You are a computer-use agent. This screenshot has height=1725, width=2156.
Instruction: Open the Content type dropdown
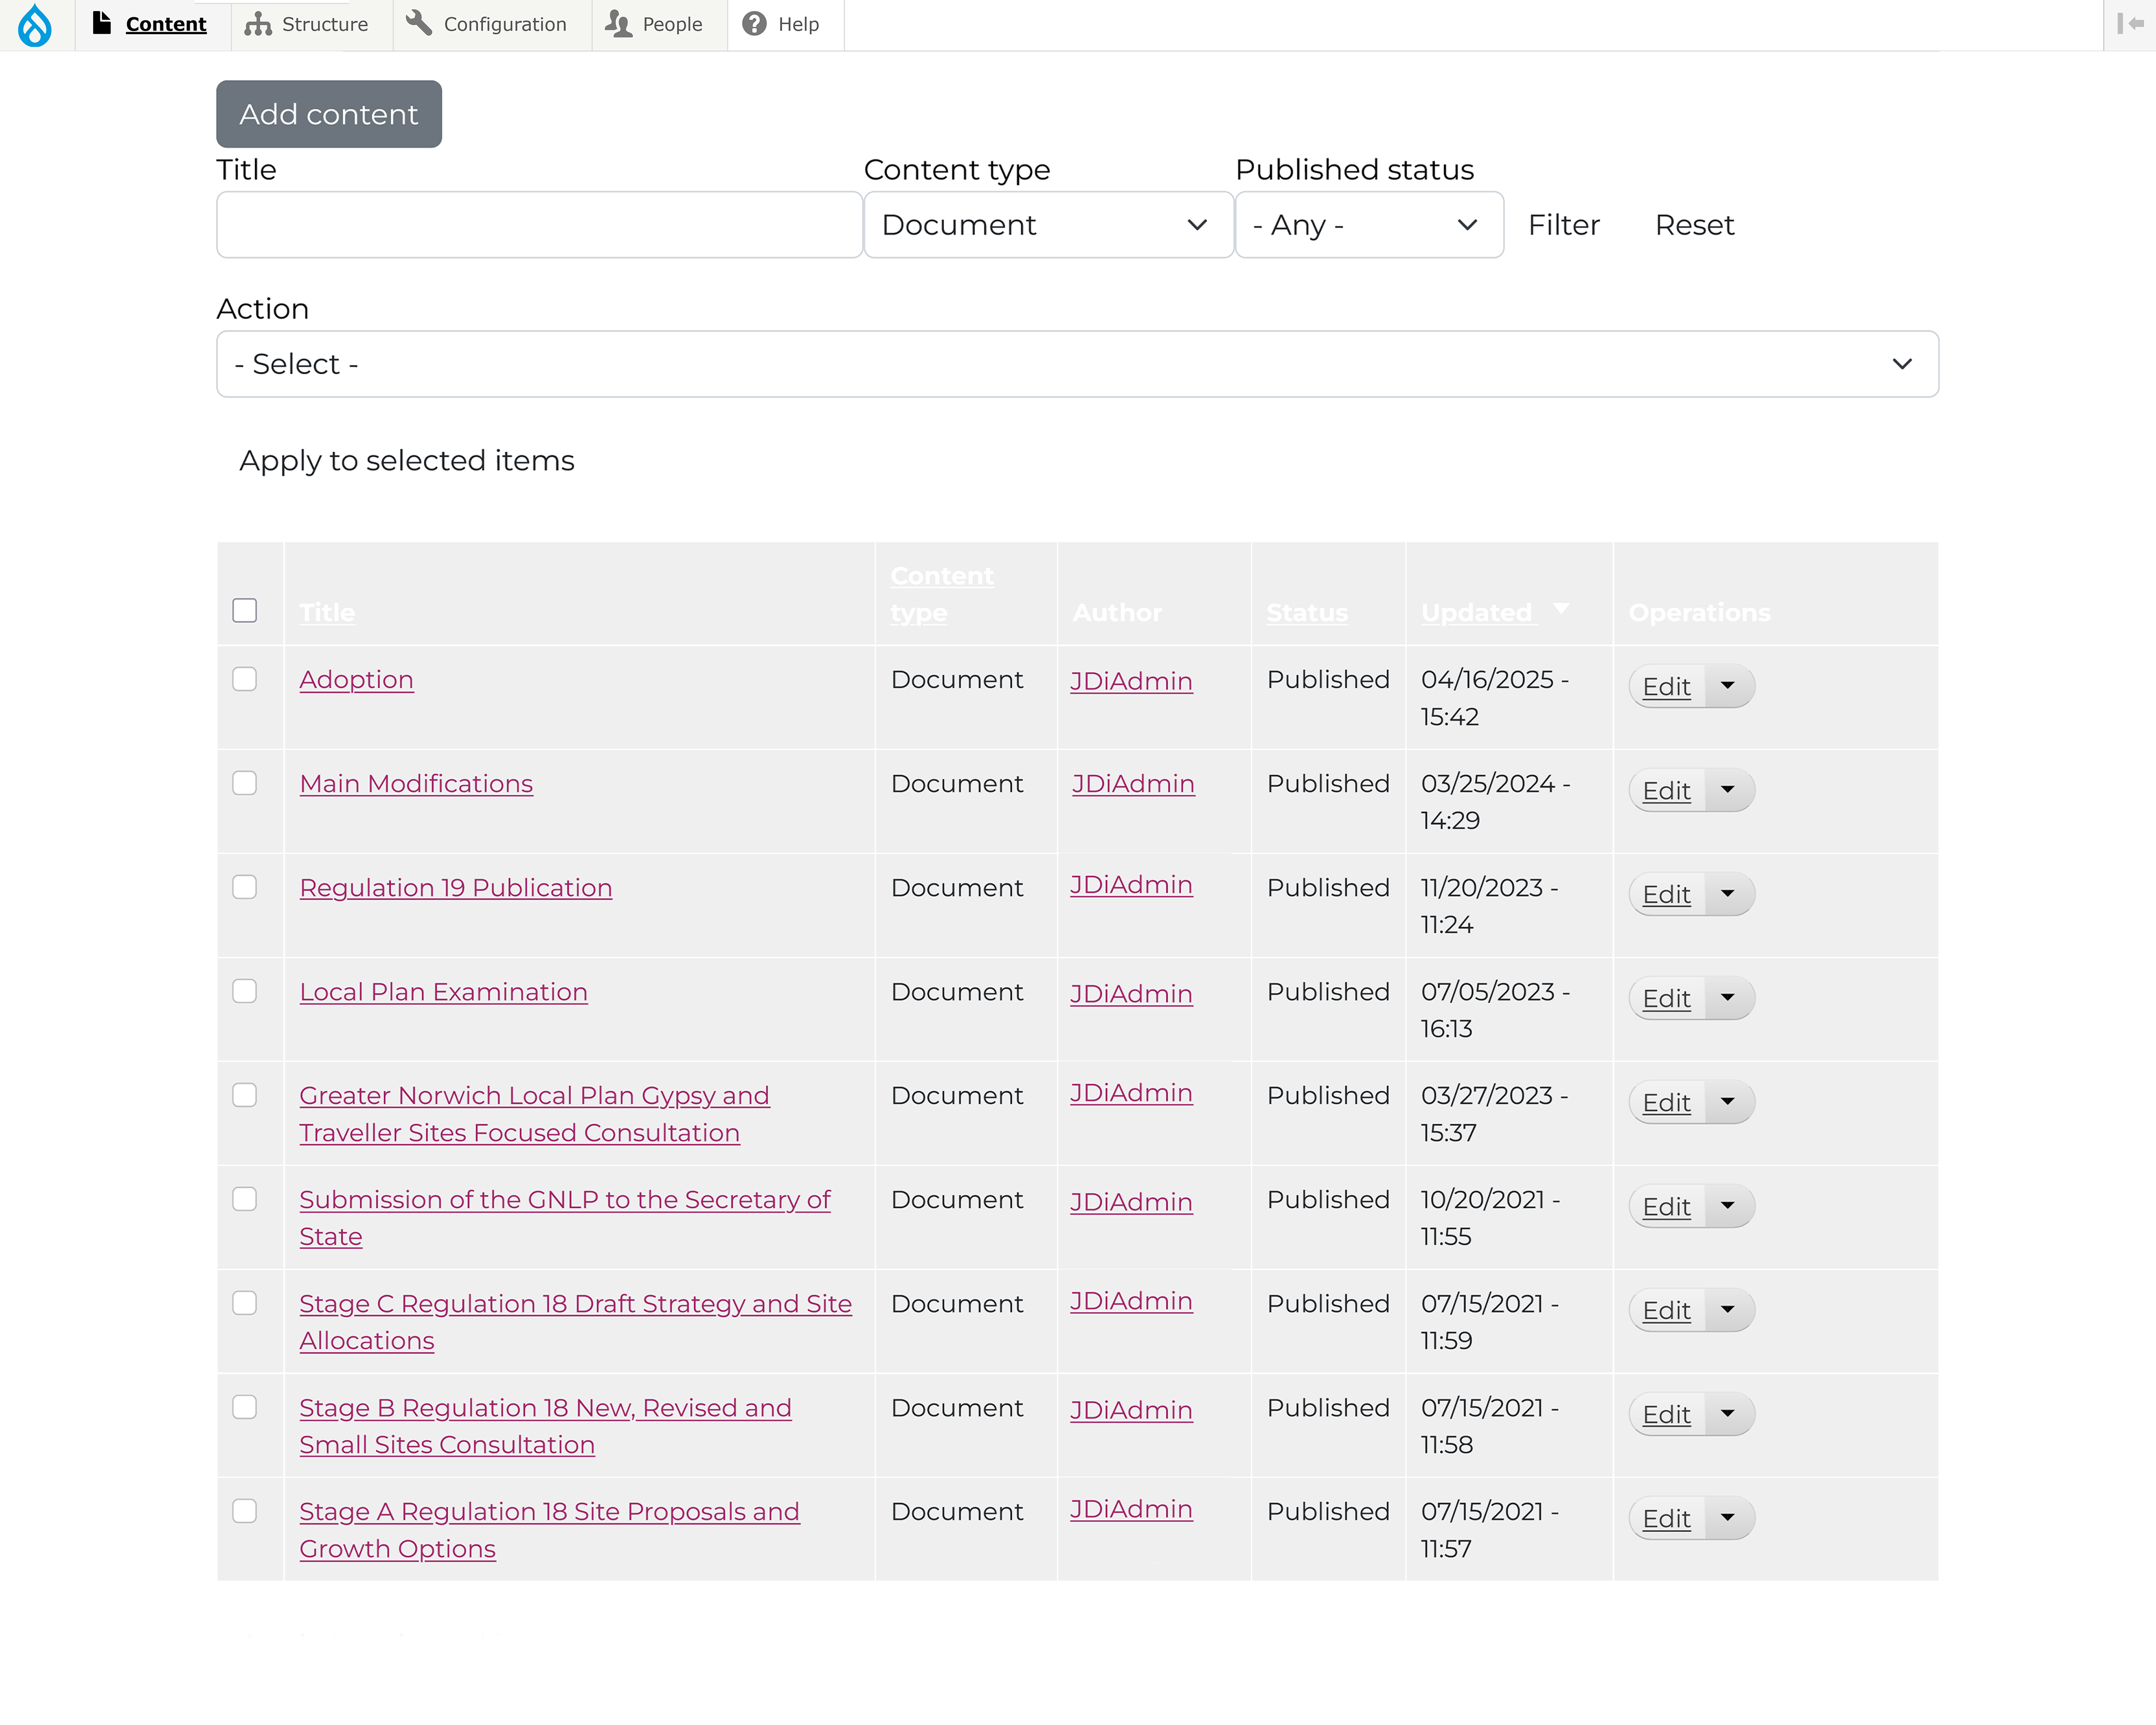tap(1046, 225)
